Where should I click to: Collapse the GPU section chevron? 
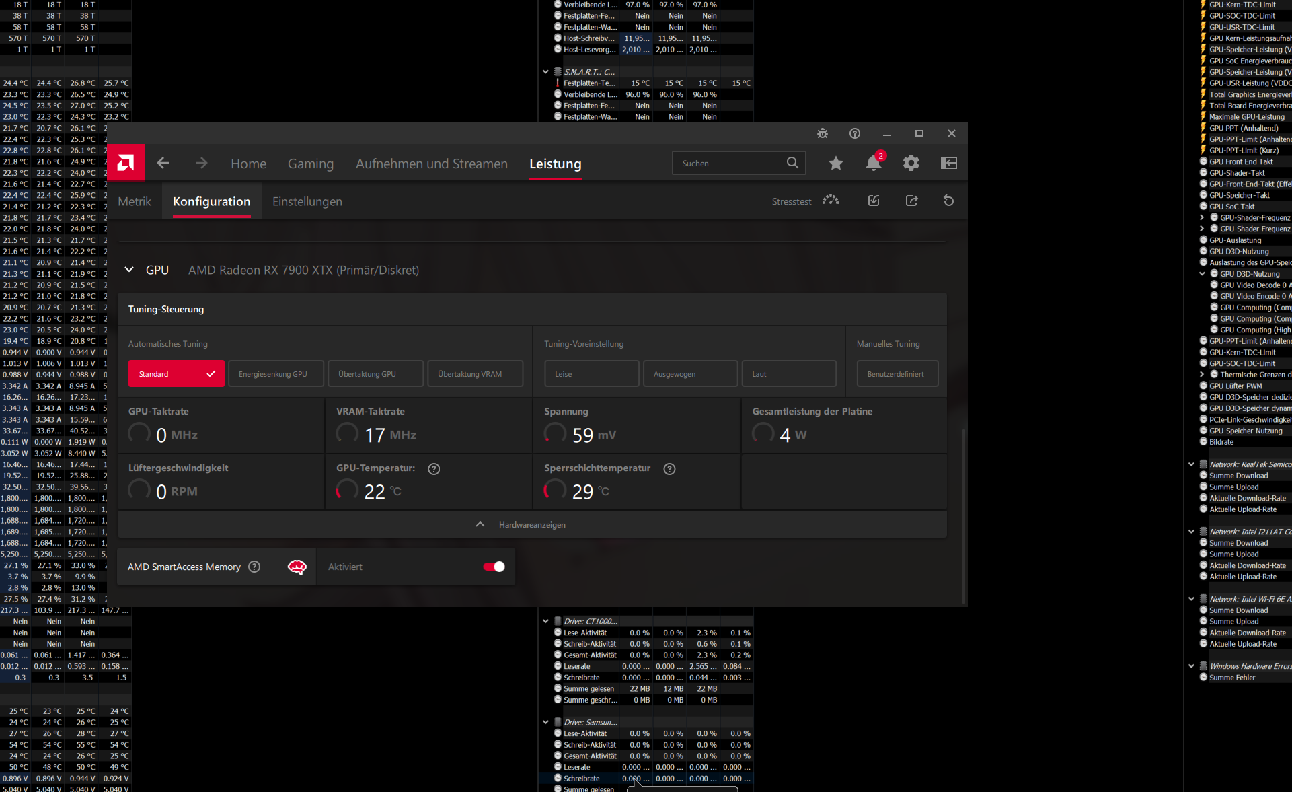(129, 270)
